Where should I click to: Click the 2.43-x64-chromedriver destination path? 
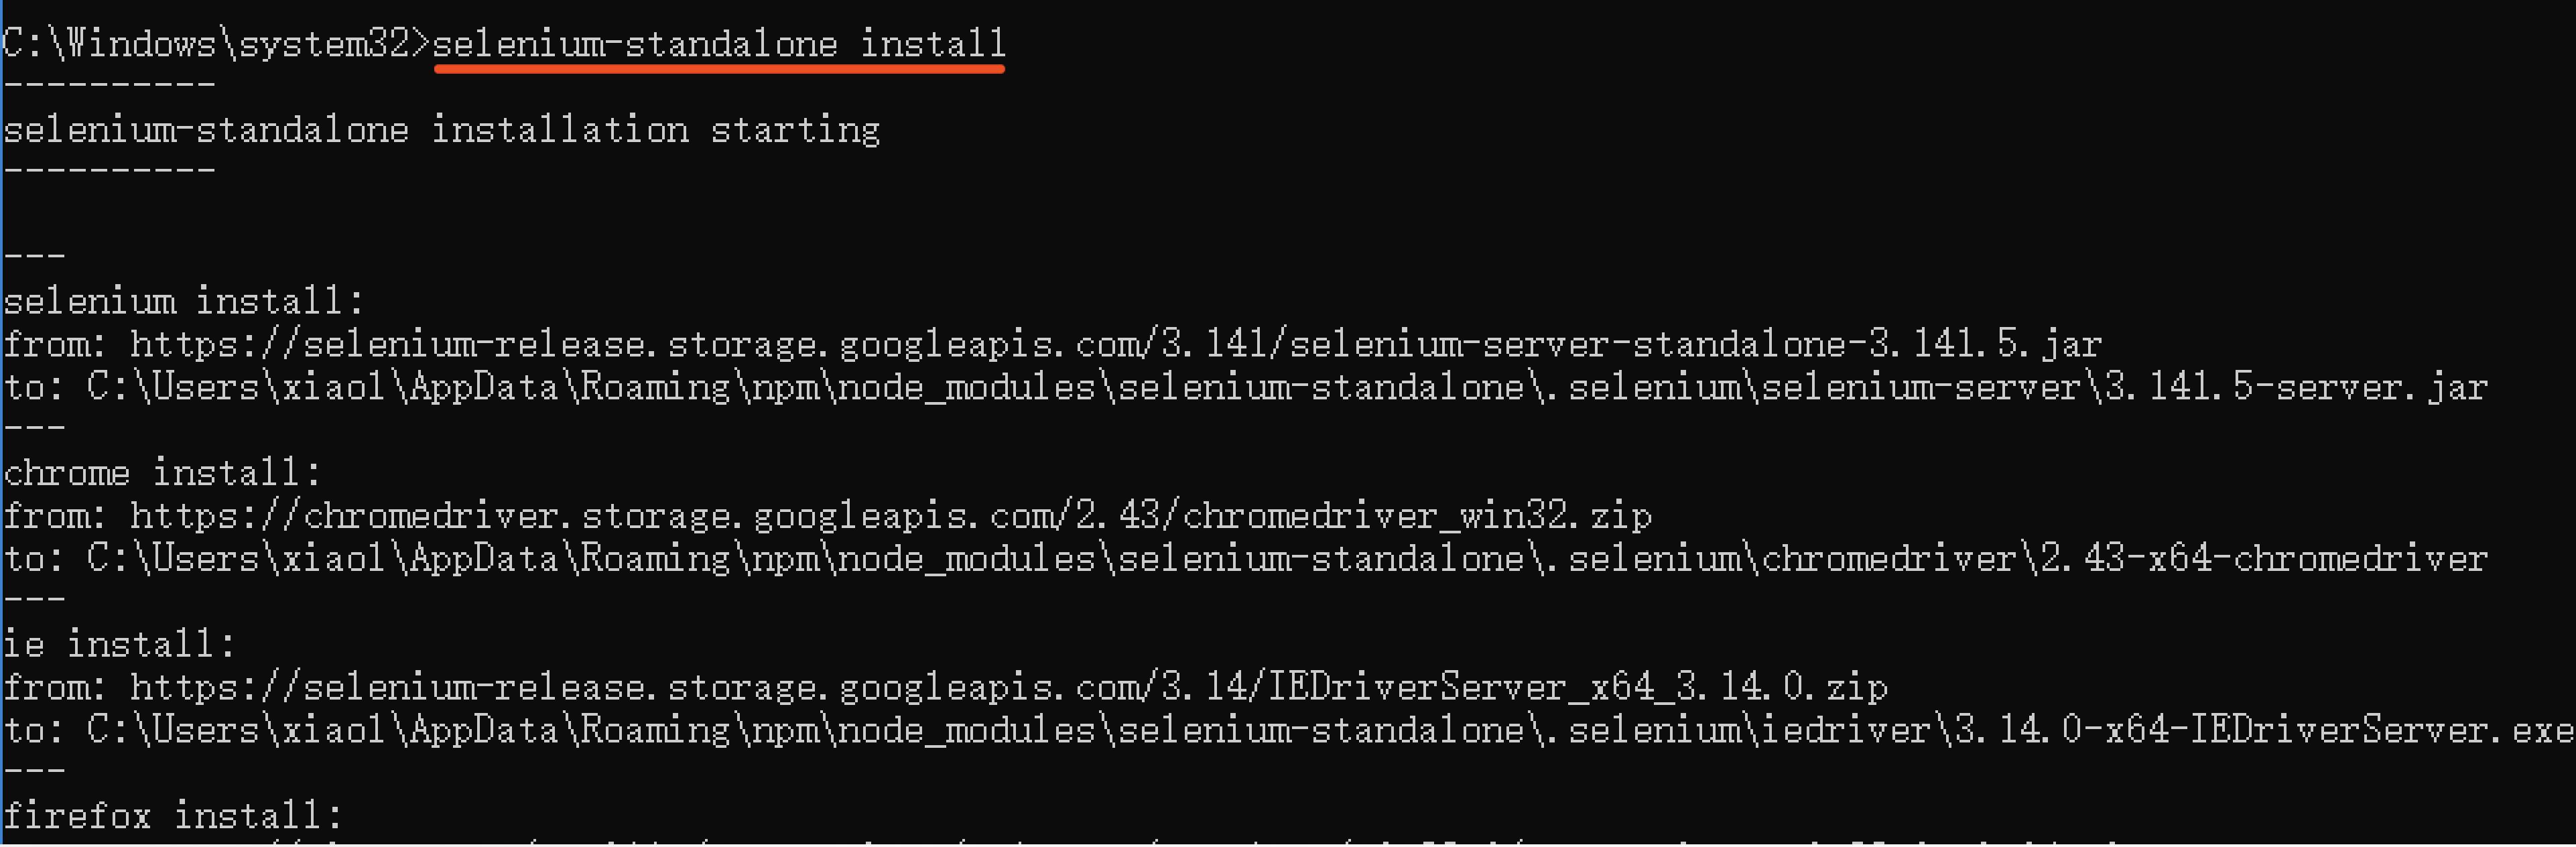[x=1287, y=558]
